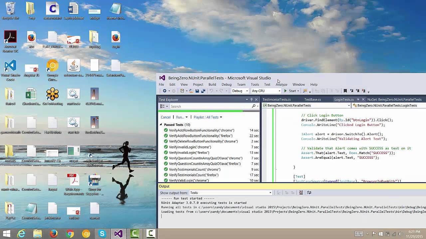Click the clear bookmarks toolbar icon
Viewport: 426px width, 239px height.
click(x=363, y=91)
